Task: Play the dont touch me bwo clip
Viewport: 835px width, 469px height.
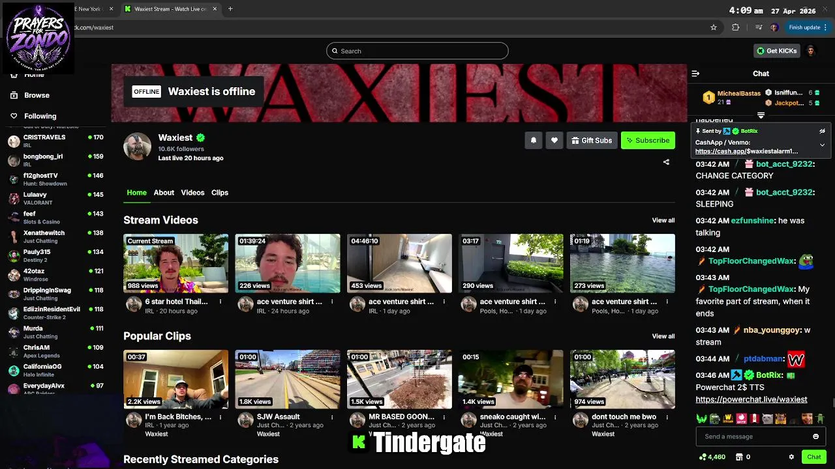Action: point(622,379)
